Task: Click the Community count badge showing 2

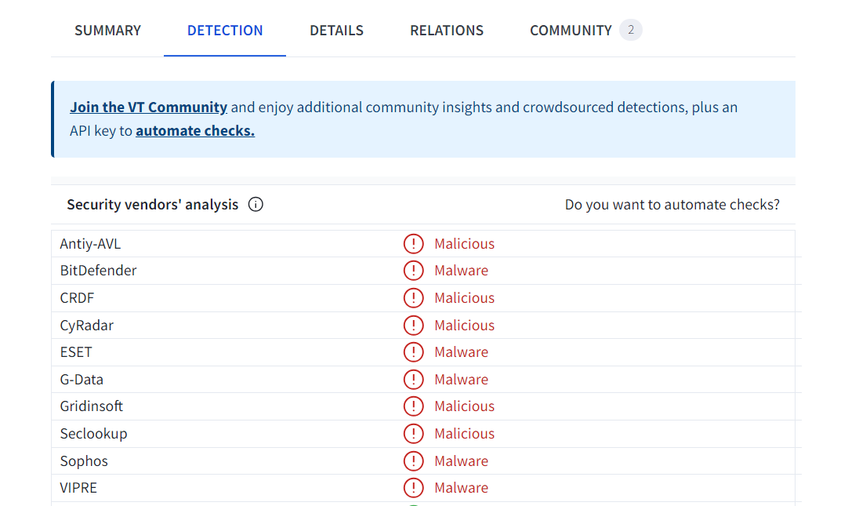Action: click(631, 31)
